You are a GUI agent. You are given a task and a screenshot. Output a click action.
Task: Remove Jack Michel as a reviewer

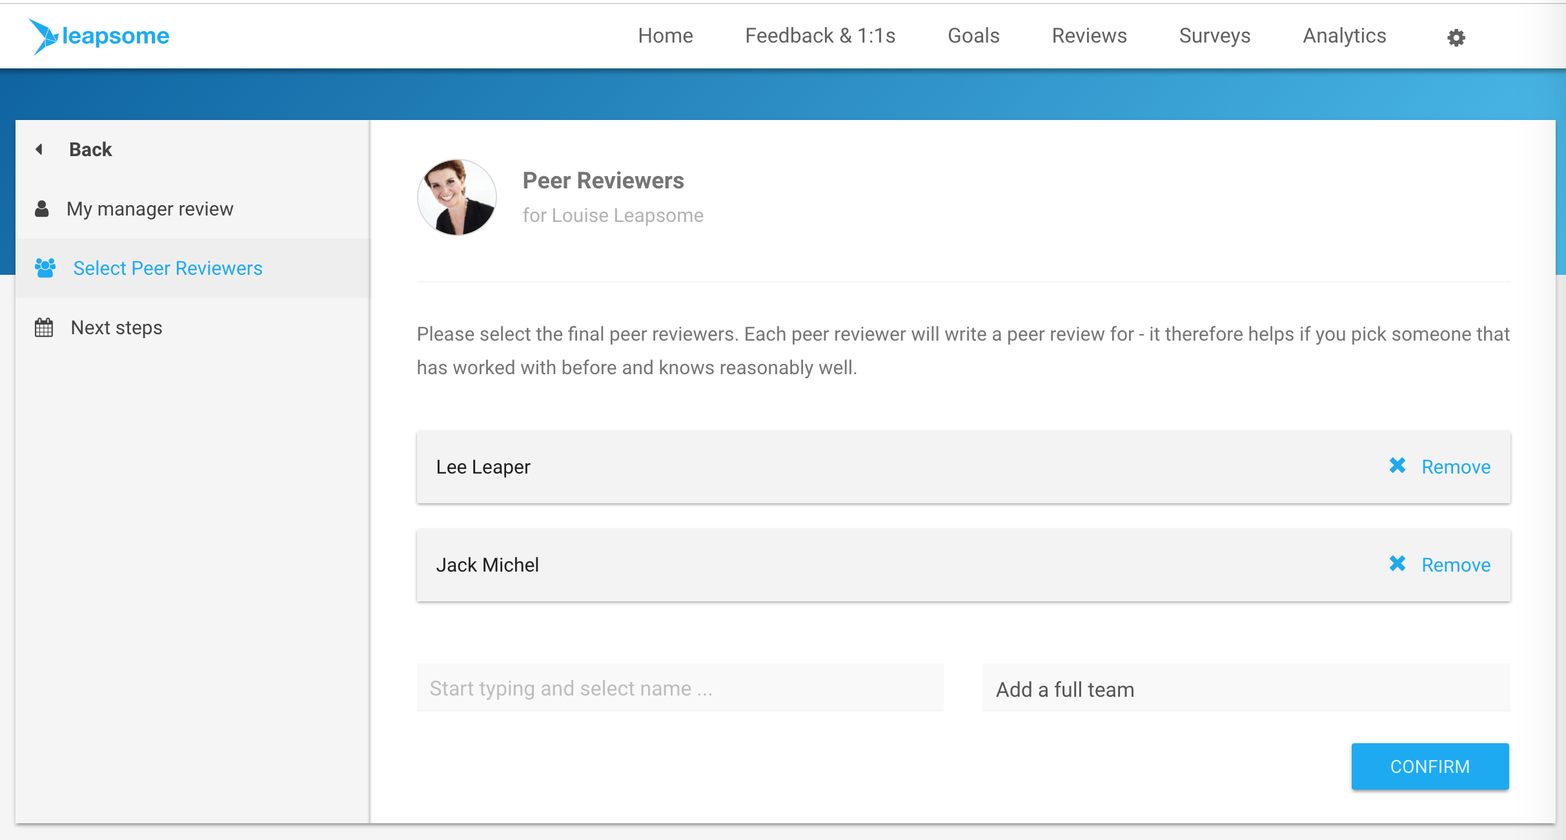point(1456,565)
